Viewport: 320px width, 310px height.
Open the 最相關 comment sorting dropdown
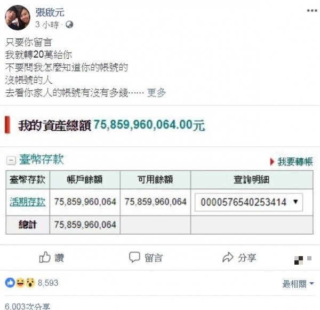pos(298,284)
